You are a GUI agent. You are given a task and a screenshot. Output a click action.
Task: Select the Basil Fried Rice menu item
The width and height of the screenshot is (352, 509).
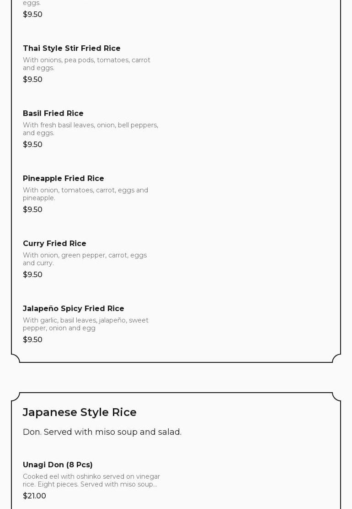(53, 113)
